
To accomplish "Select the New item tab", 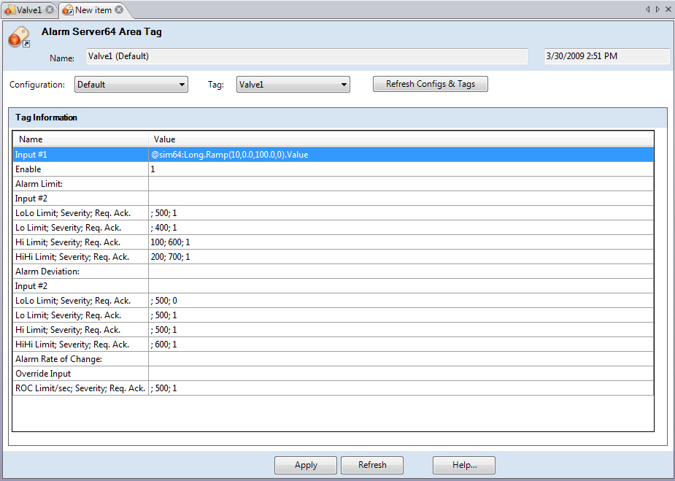I will pyautogui.click(x=93, y=10).
